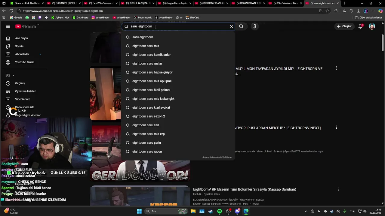The height and width of the screenshot is (216, 385).
Task: Open LikeCard bookmark
Action: coord(192,18)
